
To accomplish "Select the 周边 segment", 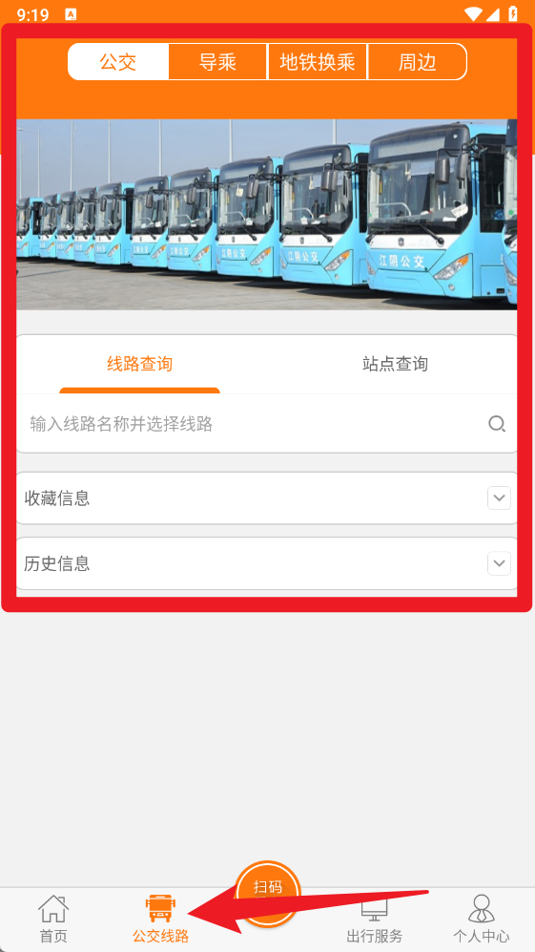I will (x=418, y=61).
